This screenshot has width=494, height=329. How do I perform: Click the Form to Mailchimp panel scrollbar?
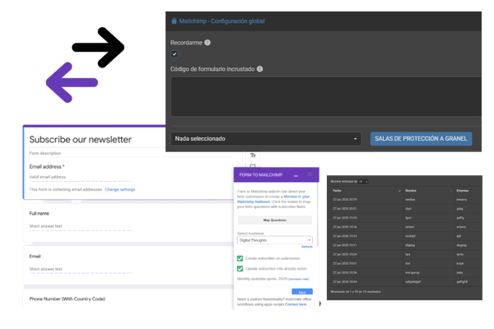coord(318,214)
